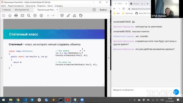The width and height of the screenshot is (183, 103).
Task: Open the Справка menu
Action: click(59, 6)
